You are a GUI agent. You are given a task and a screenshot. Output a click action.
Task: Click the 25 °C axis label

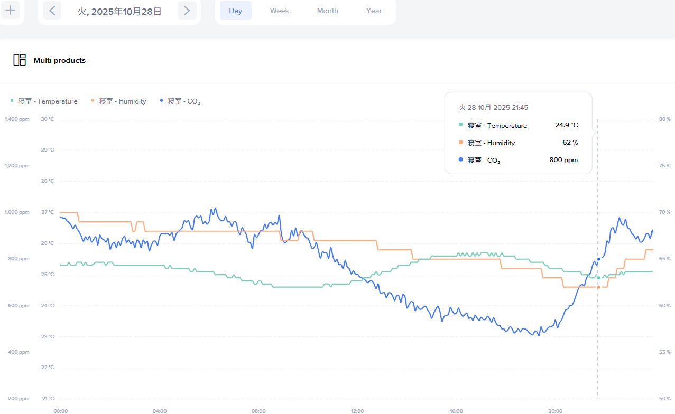coord(48,275)
